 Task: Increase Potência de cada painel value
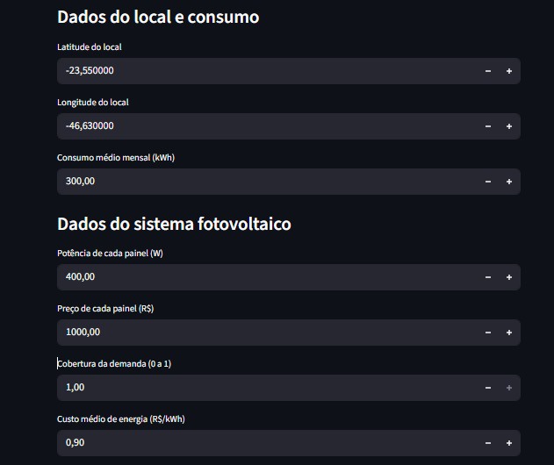click(509, 277)
